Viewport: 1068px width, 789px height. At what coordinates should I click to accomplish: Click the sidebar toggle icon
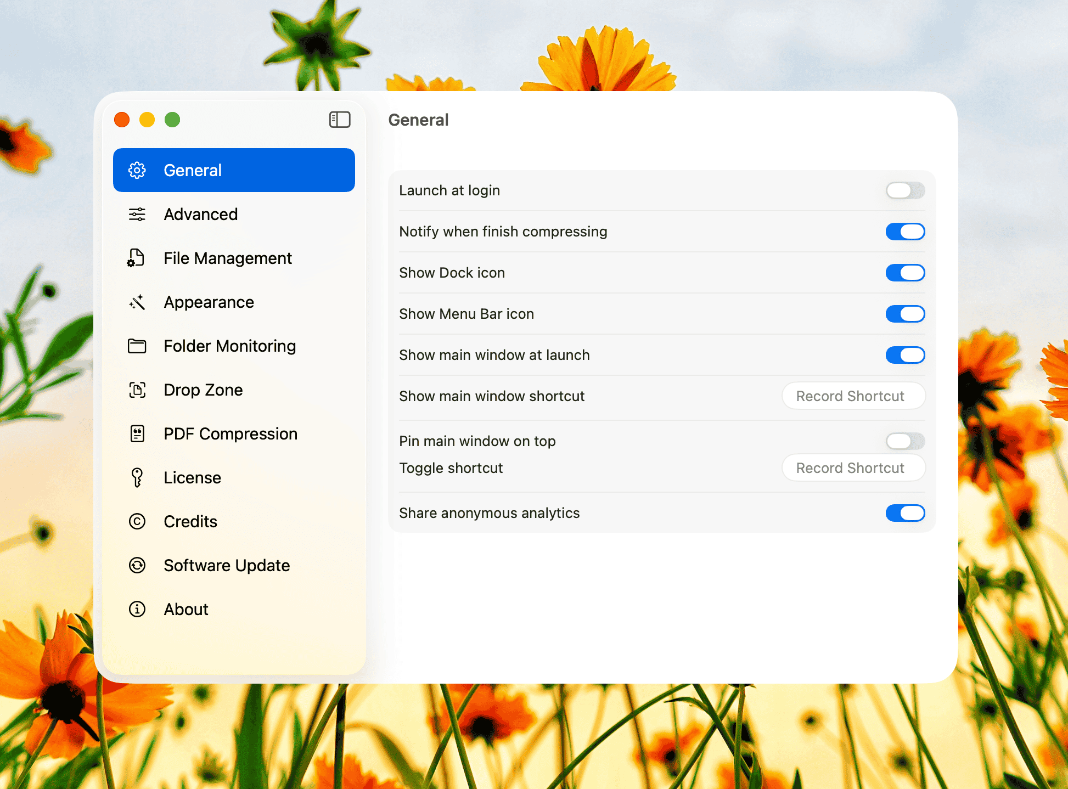(x=340, y=120)
